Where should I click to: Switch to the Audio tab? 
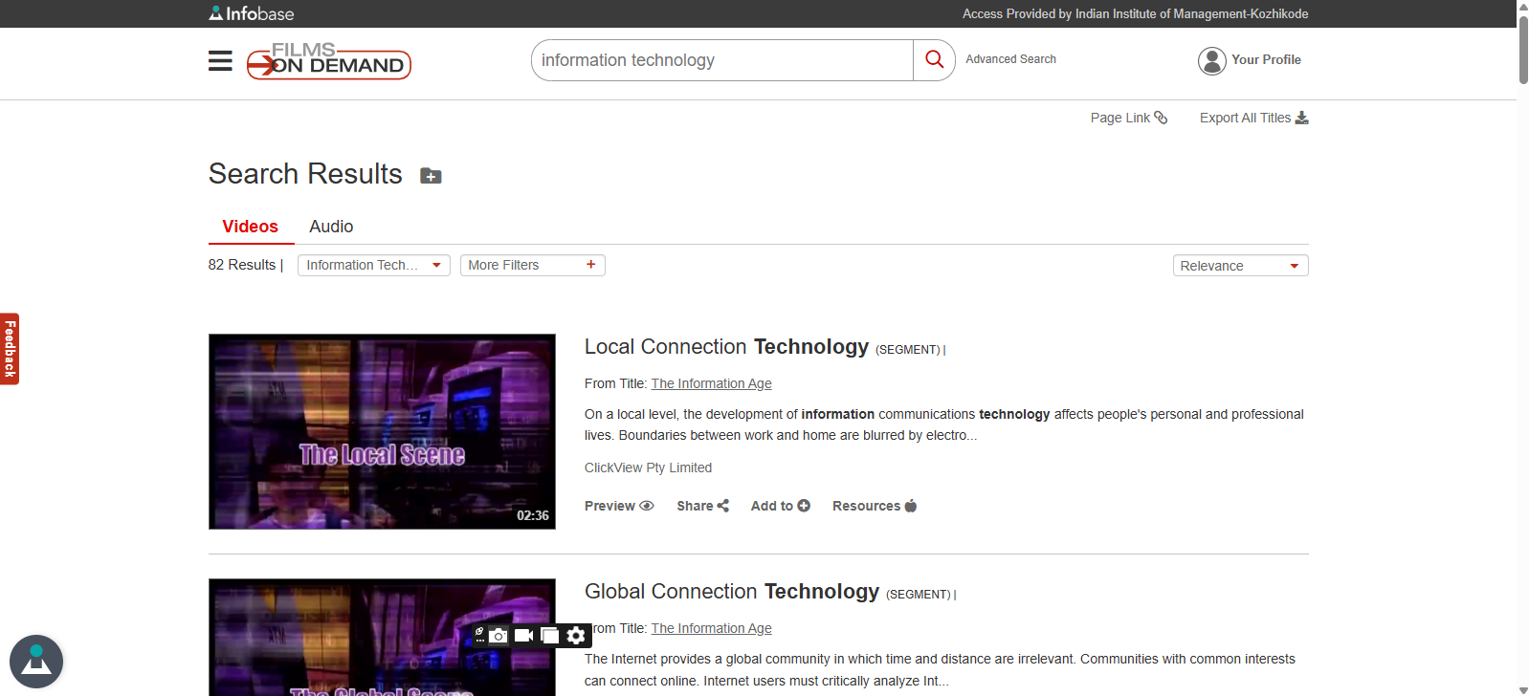coord(331,227)
